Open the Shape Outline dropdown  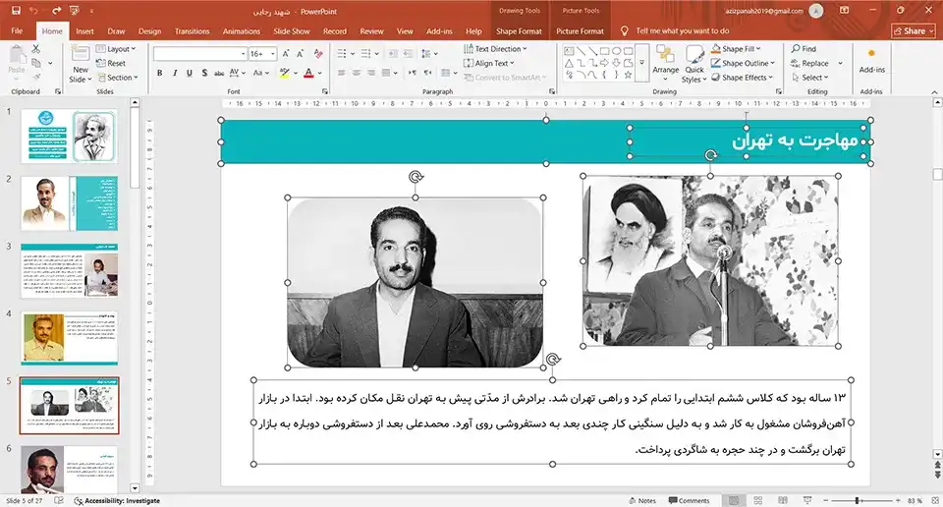pyautogui.click(x=744, y=63)
